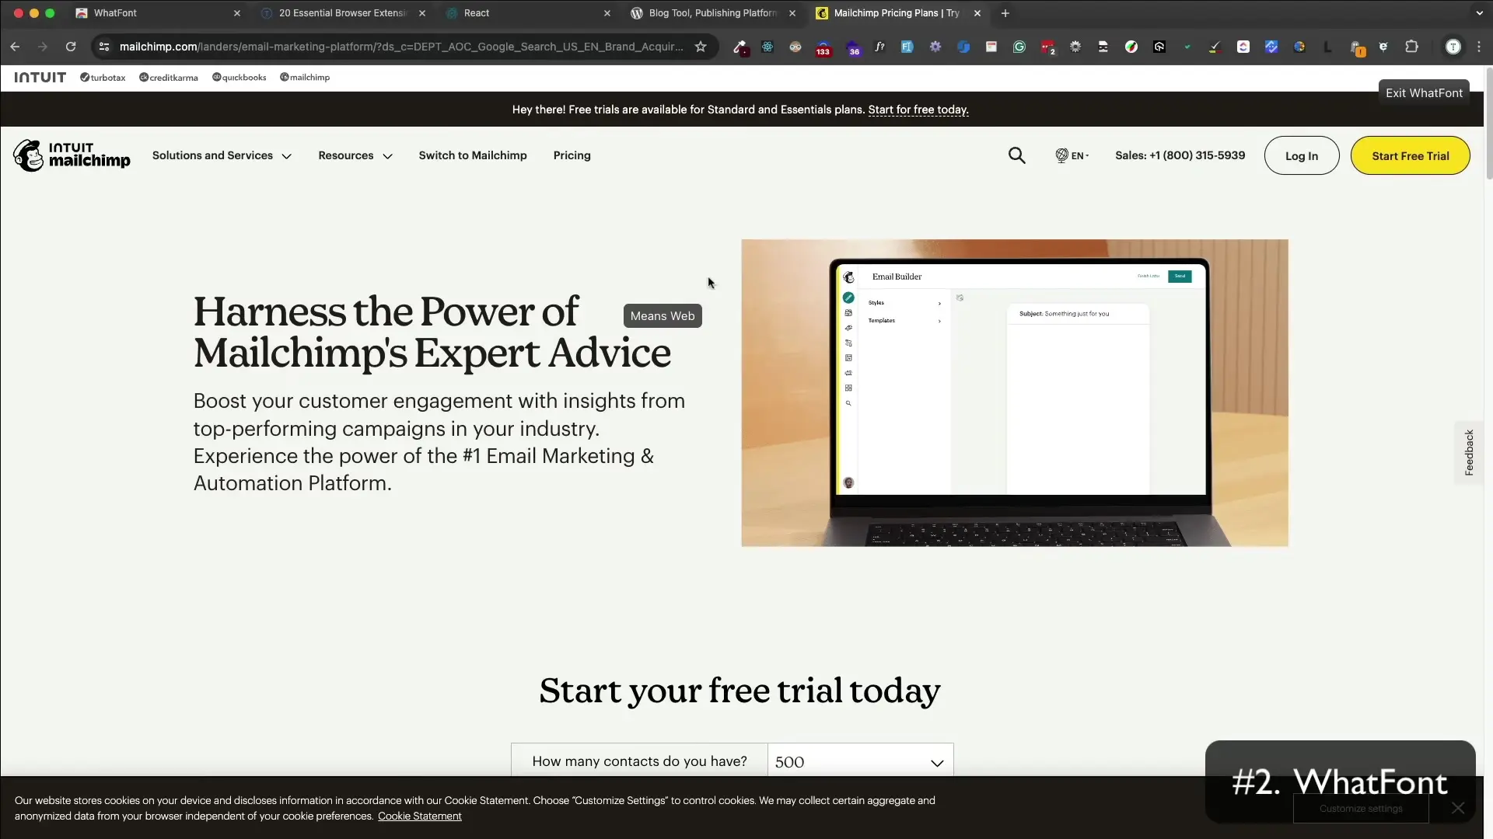Click the Start your free trial today heading
This screenshot has width=1493, height=839.
pyautogui.click(x=740, y=691)
